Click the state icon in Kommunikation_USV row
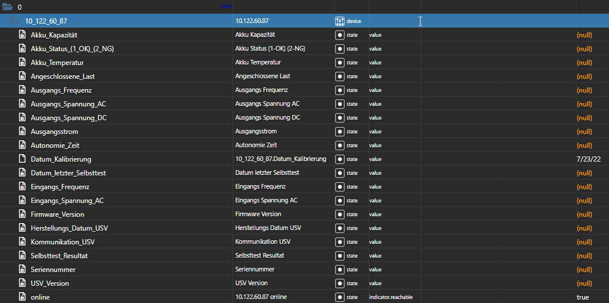Image resolution: width=609 pixels, height=303 pixels. [x=339, y=242]
